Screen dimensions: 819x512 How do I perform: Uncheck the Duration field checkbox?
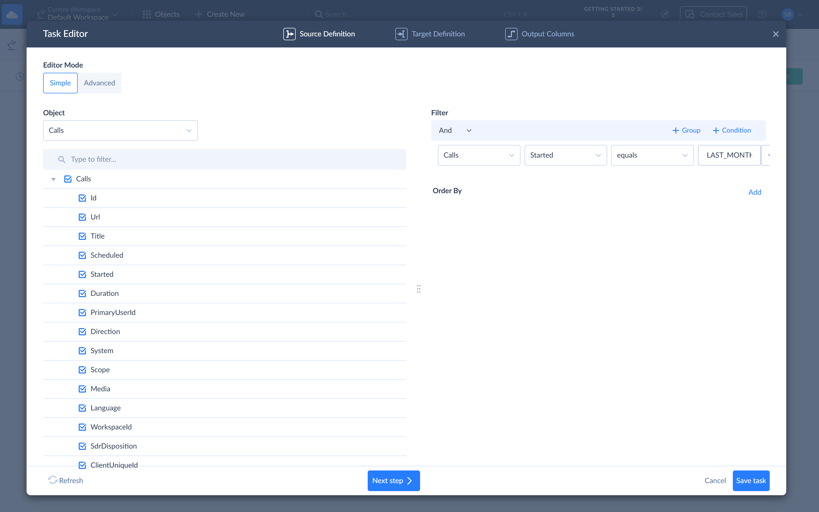[82, 293]
